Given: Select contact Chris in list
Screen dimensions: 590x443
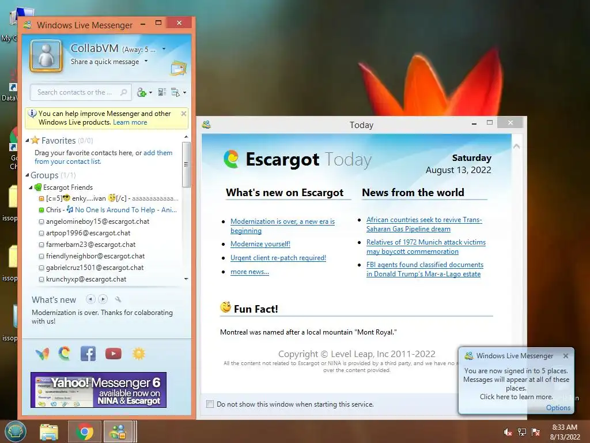Looking at the screenshot, I should [108, 210].
